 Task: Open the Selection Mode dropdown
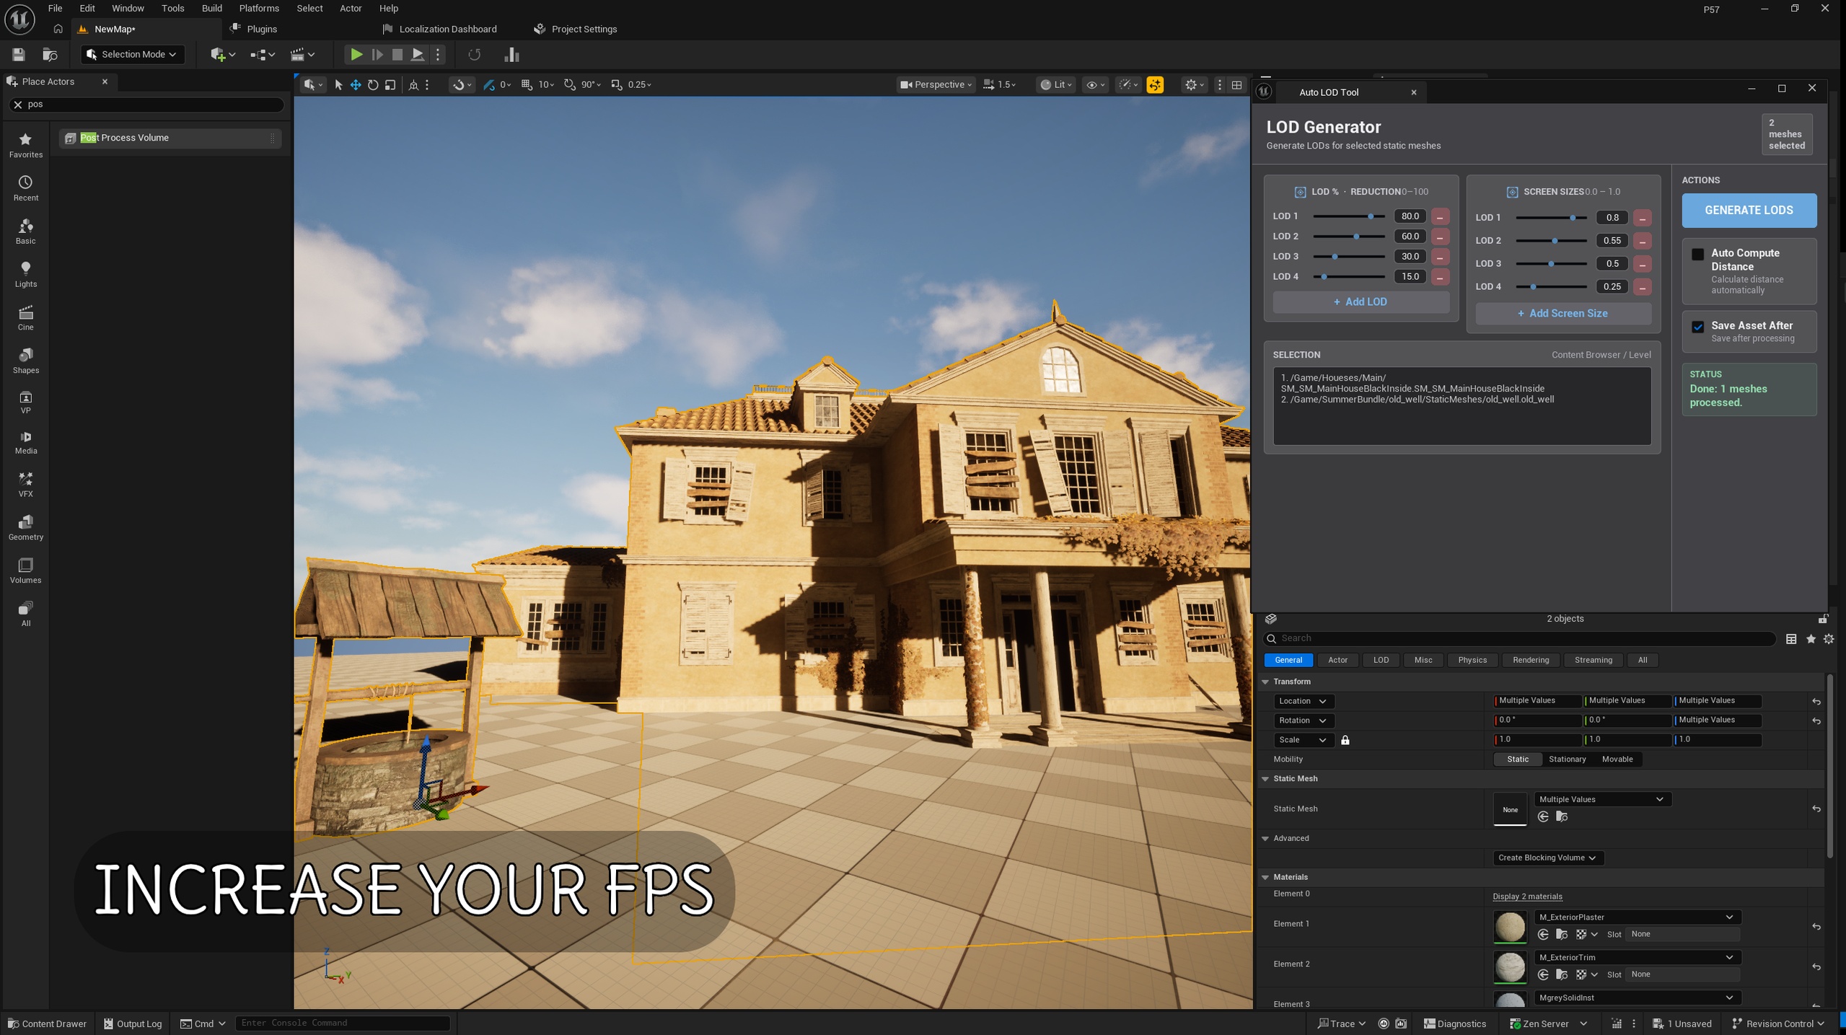[x=133, y=55]
